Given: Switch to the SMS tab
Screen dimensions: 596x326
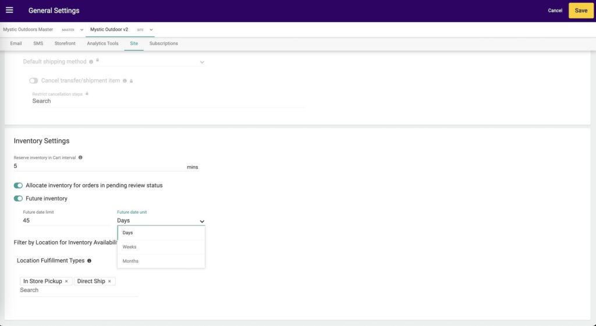Looking at the screenshot, I should click(x=38, y=43).
